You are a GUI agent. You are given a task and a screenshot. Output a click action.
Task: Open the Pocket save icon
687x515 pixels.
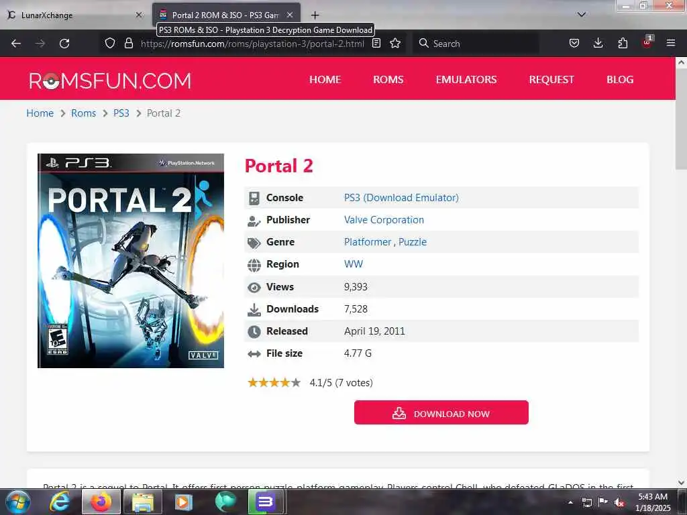[574, 44]
